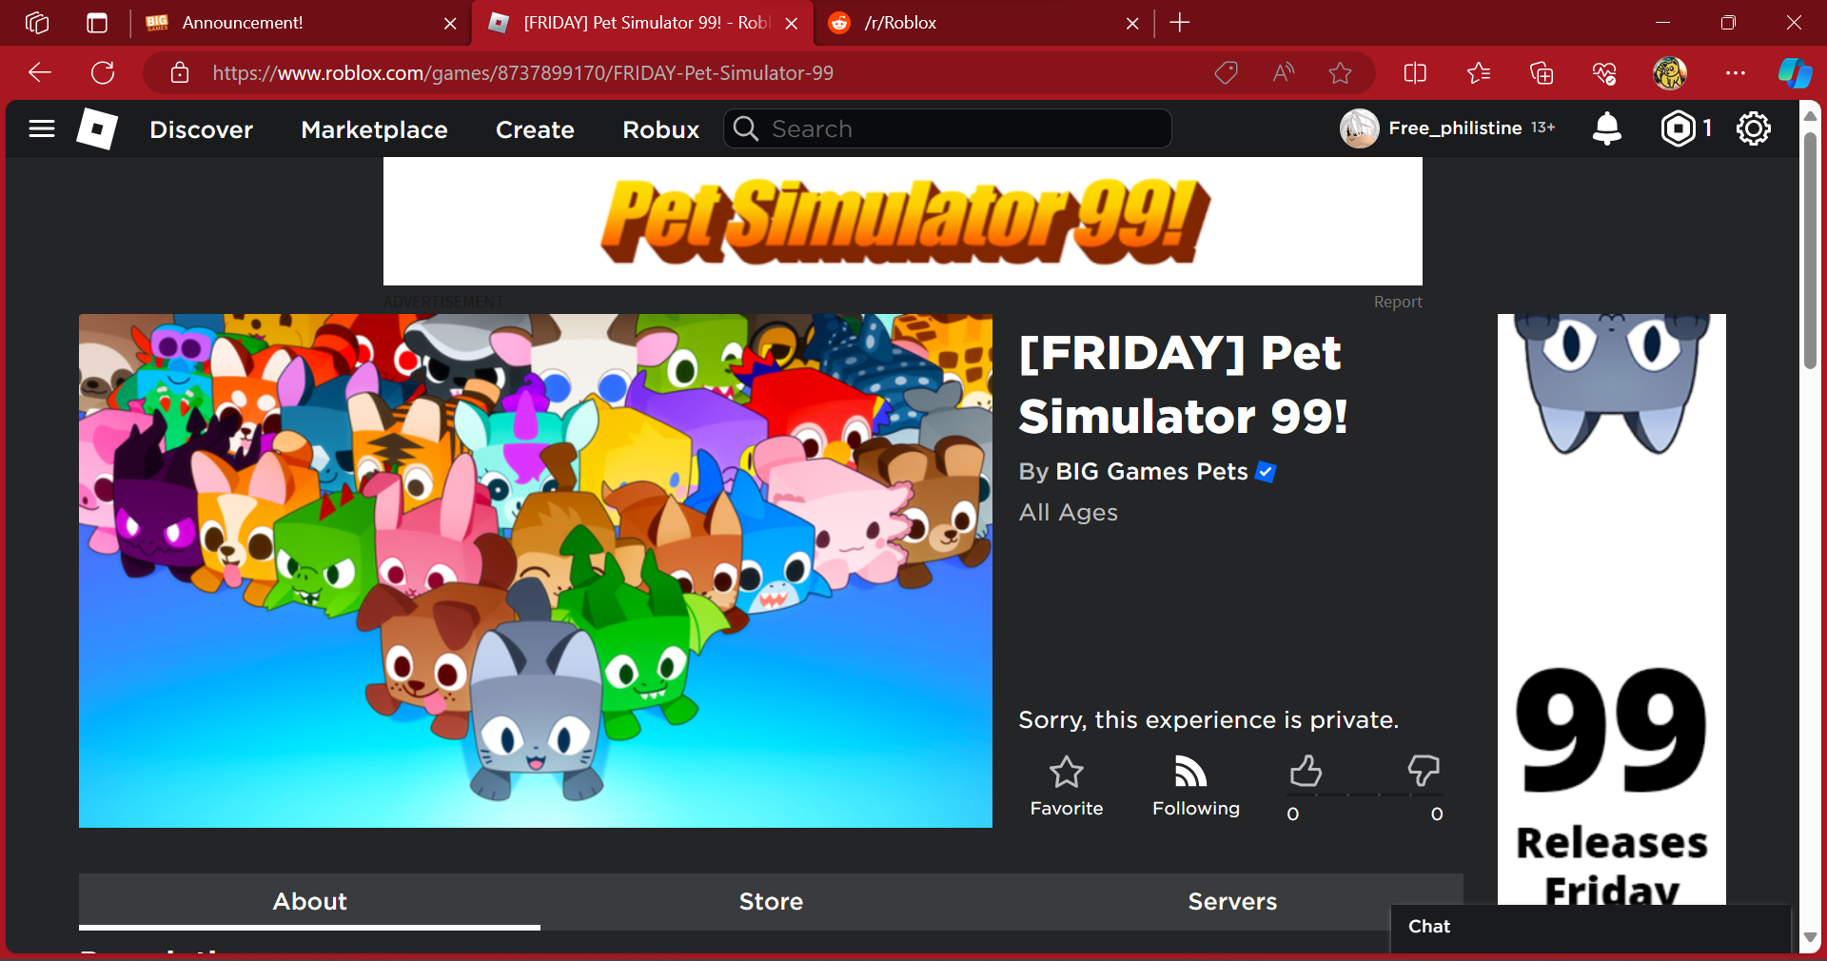Screen dimensions: 1827x961
Task: Add page to favorites star icon
Action: (1340, 72)
